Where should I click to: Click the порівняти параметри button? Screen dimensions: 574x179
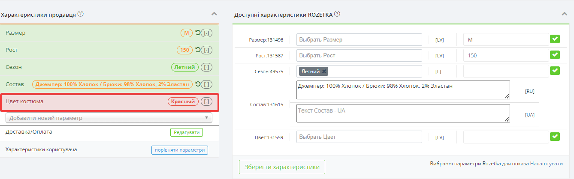[x=179, y=150]
